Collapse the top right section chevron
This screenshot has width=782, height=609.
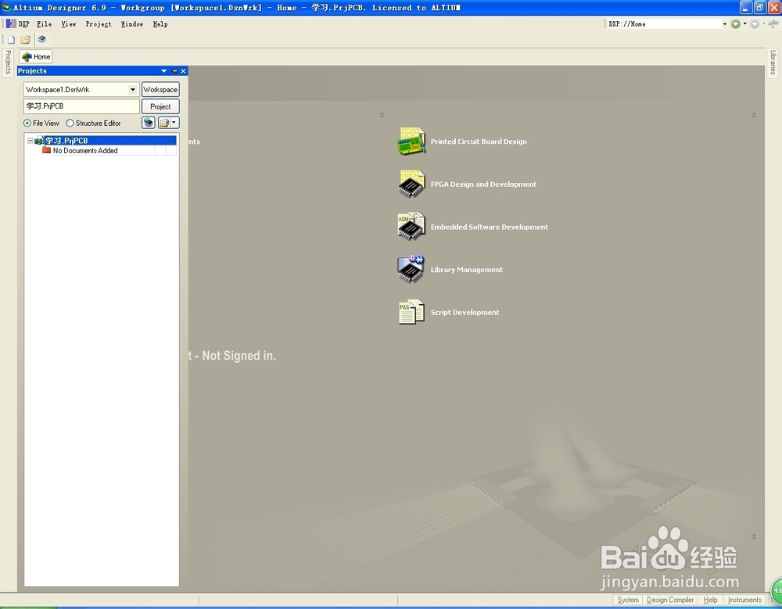pyautogui.click(x=754, y=115)
